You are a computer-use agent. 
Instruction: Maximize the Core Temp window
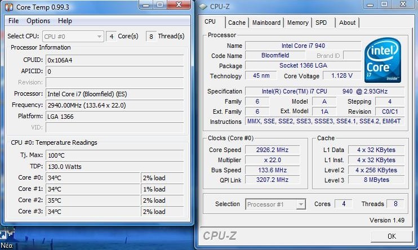159,5
